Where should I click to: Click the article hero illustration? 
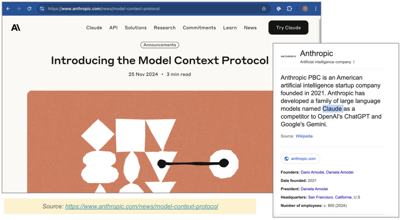(150, 141)
